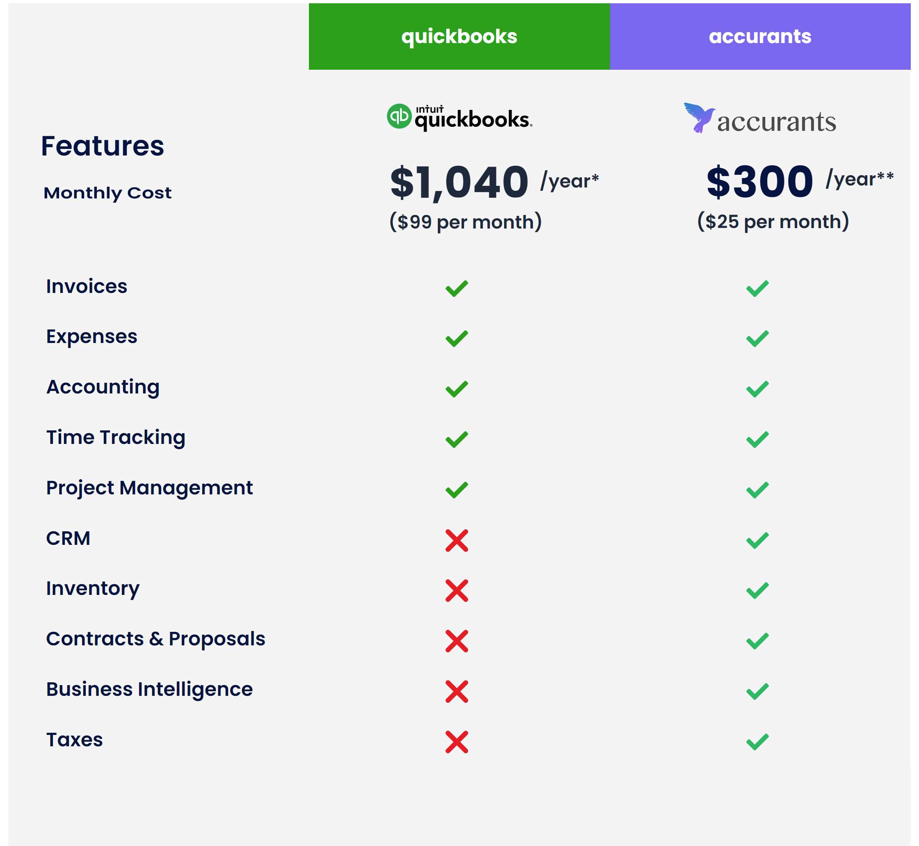Click QuickBooks checkmark for Time Tracking

[x=456, y=439]
